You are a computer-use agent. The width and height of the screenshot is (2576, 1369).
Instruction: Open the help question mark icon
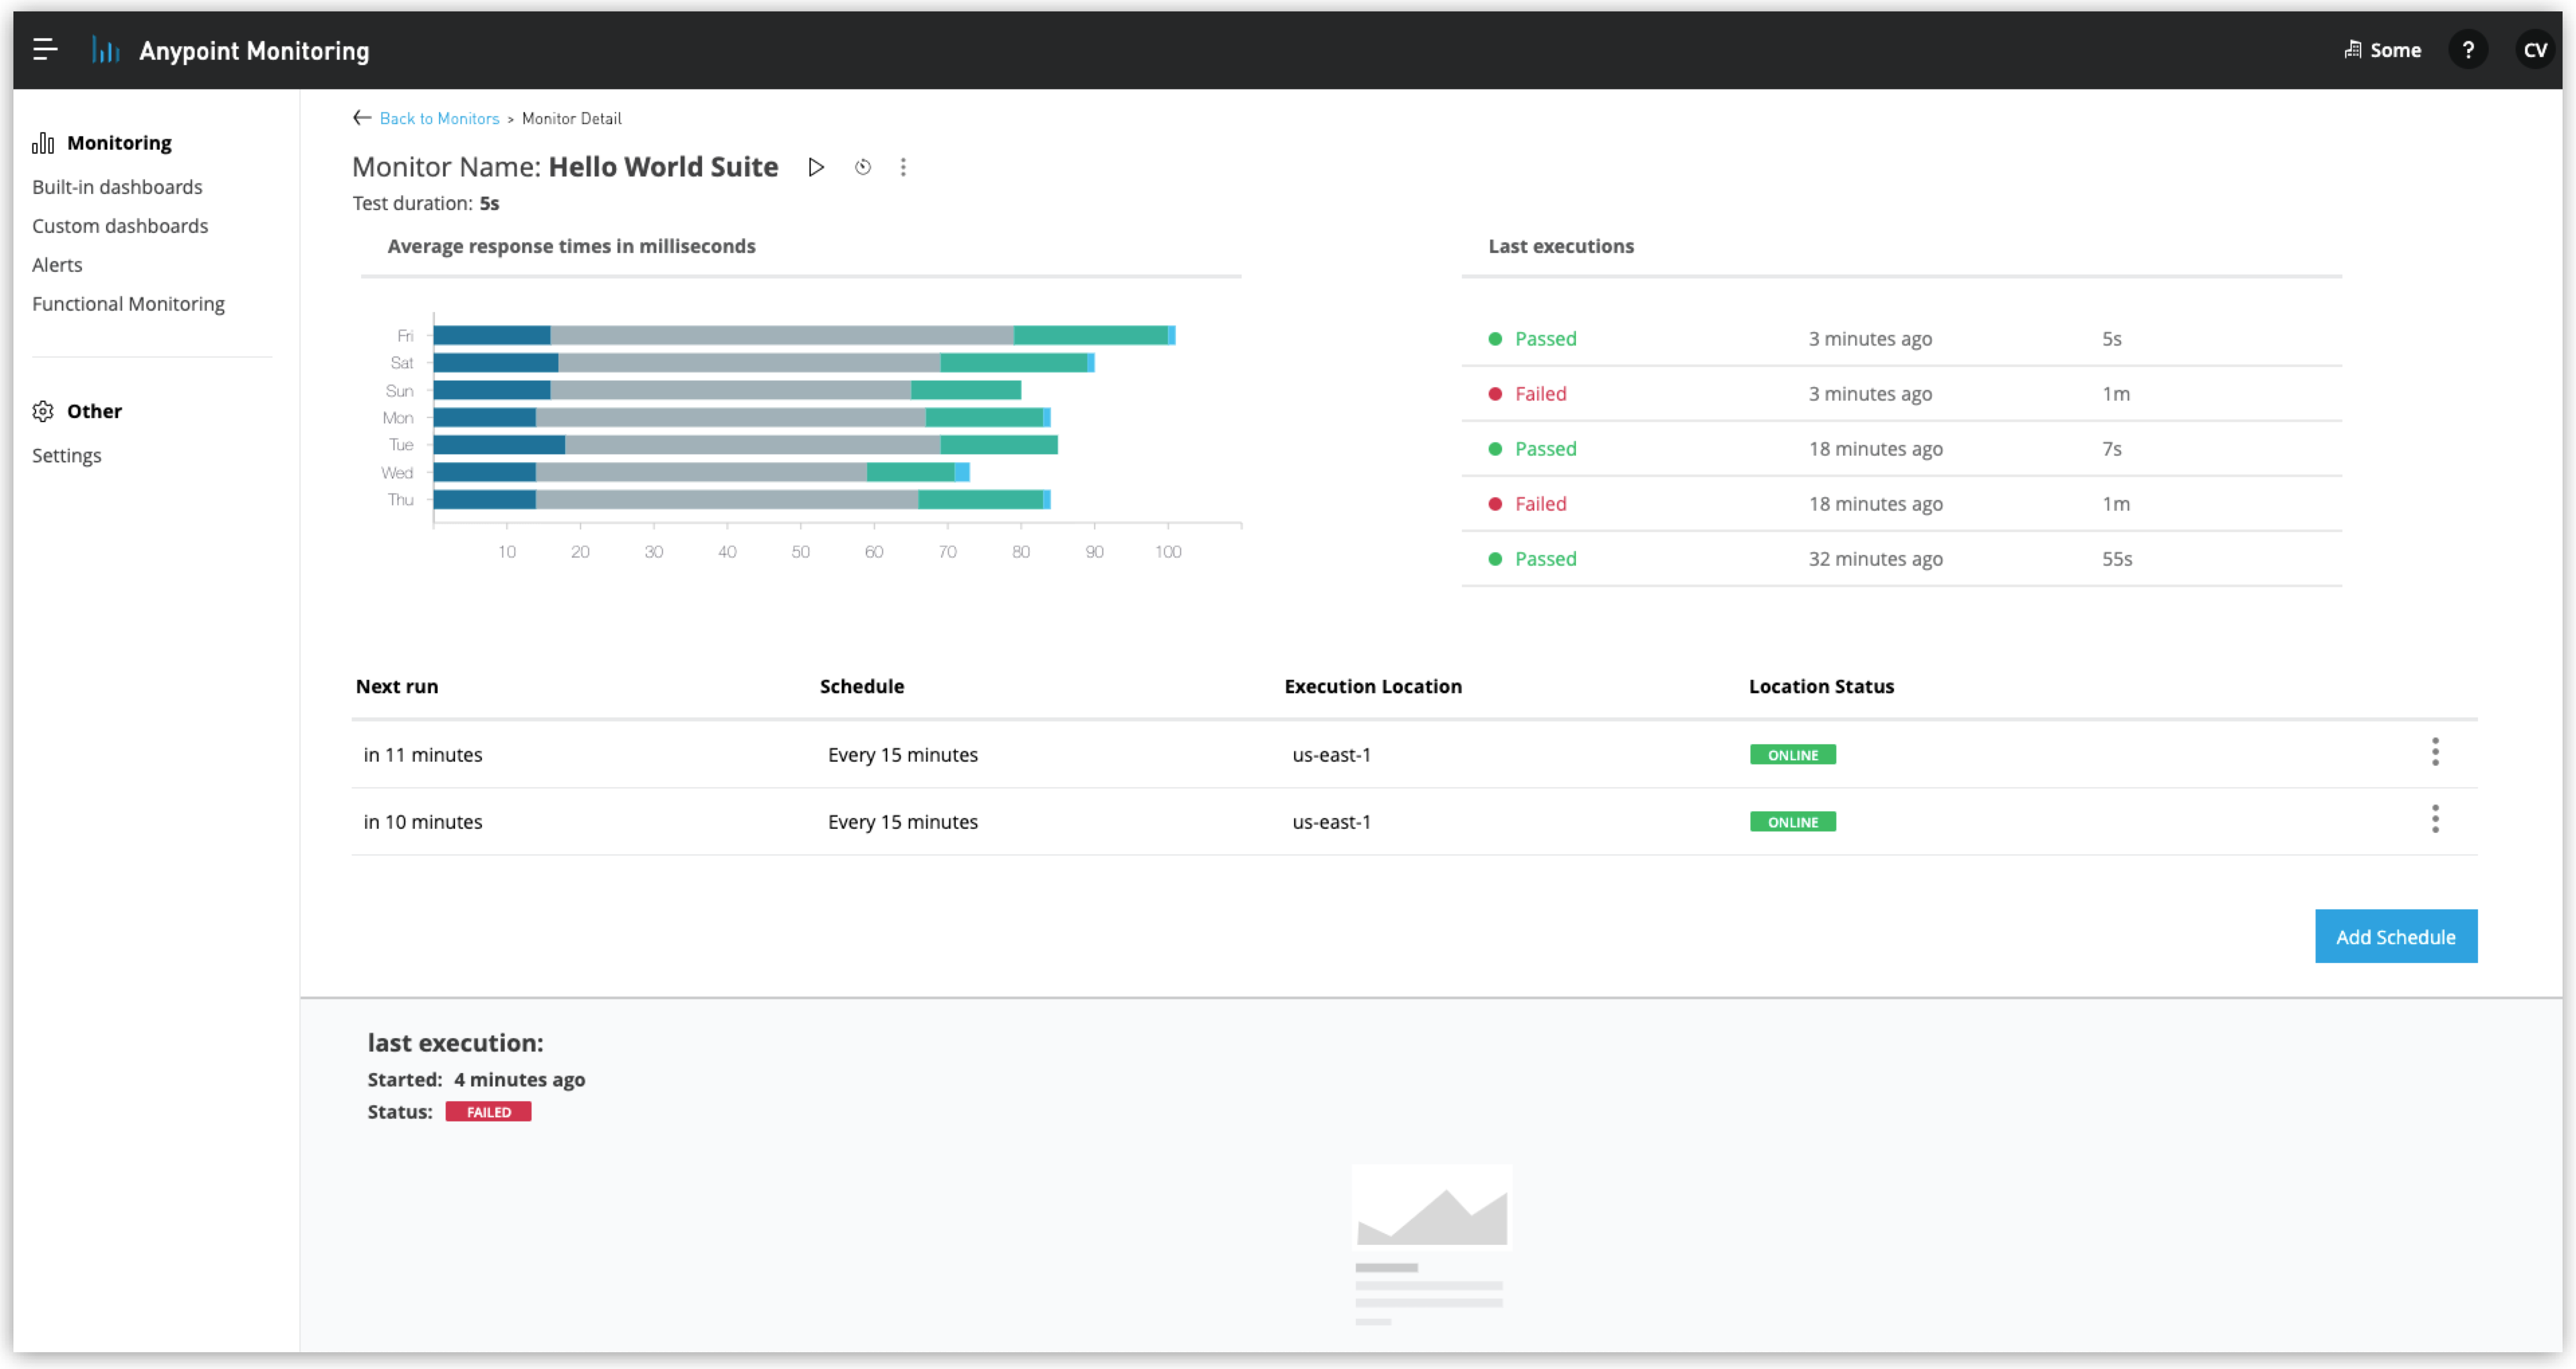[x=2467, y=50]
